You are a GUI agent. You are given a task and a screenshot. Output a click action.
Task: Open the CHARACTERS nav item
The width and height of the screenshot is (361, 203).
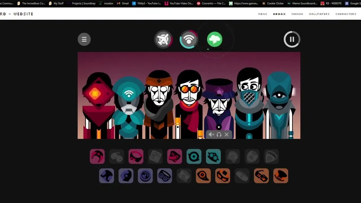(x=346, y=14)
